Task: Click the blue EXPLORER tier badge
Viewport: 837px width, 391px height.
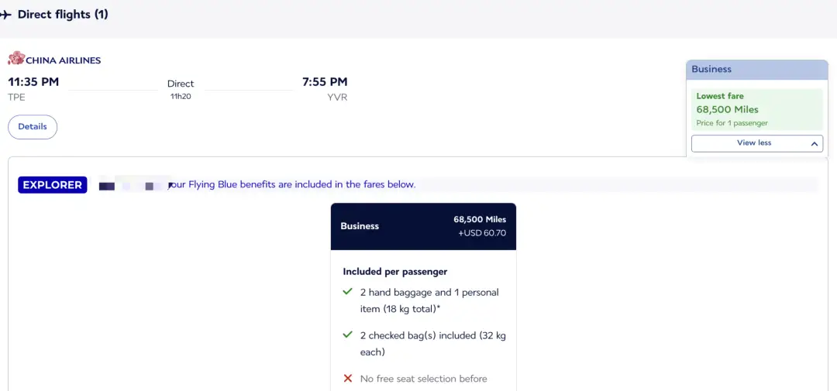Action: [x=53, y=185]
